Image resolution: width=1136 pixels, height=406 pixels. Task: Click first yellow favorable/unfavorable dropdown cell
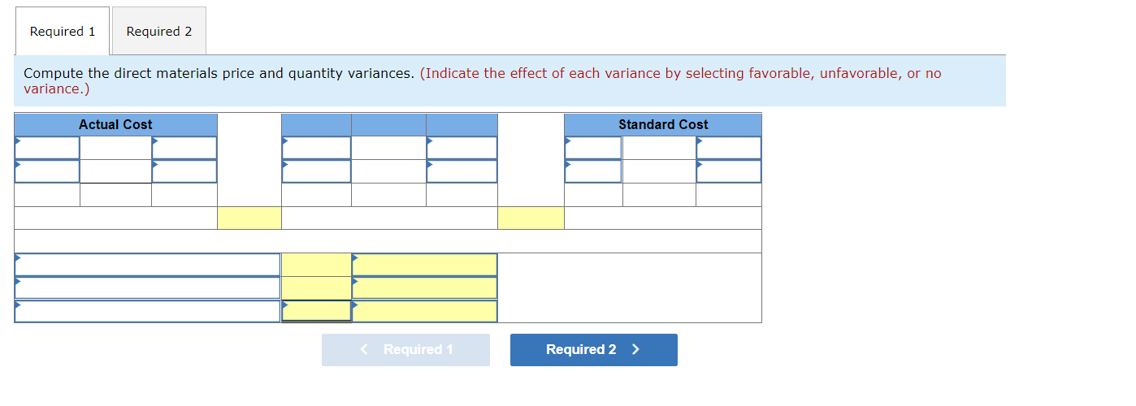point(424,265)
